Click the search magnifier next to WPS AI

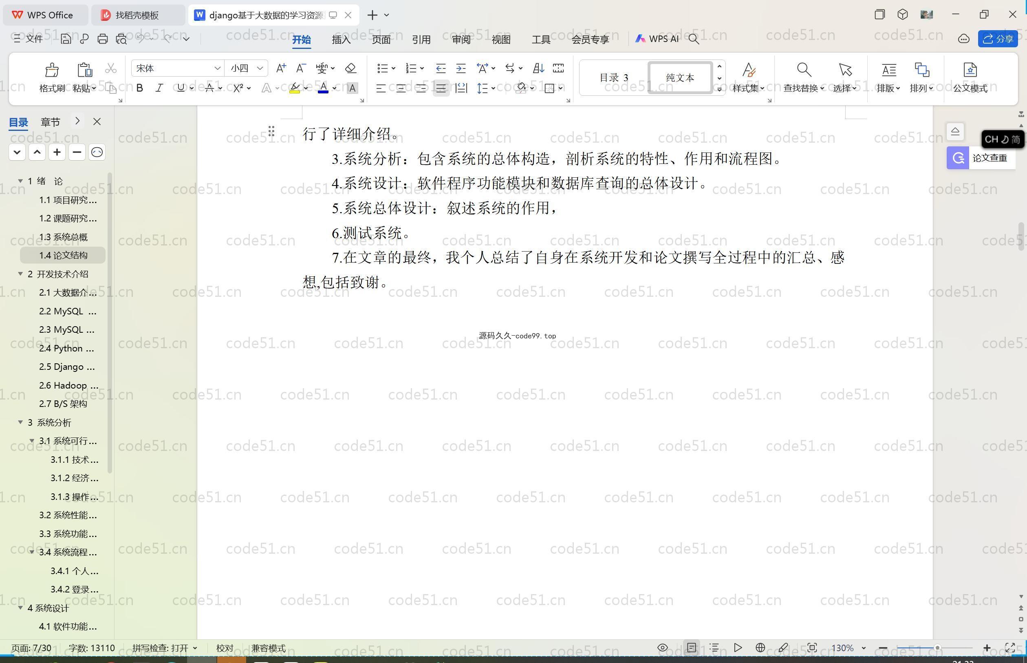pyautogui.click(x=694, y=39)
